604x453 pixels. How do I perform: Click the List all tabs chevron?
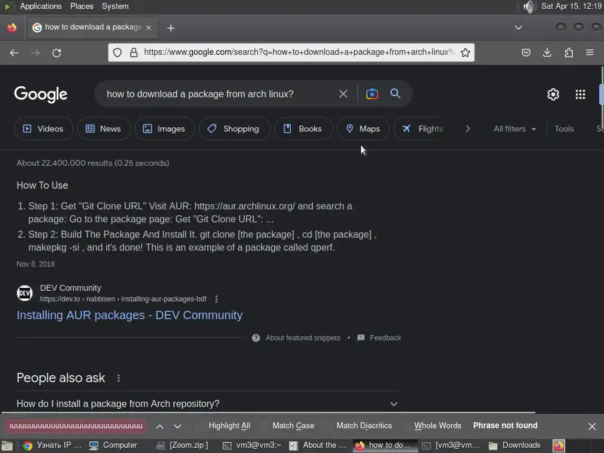(518, 27)
